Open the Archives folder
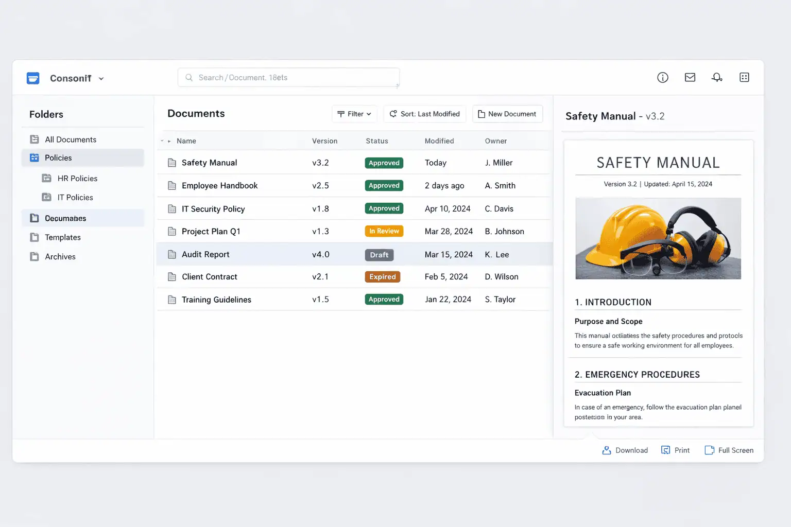Viewport: 791px width, 527px height. pyautogui.click(x=60, y=257)
